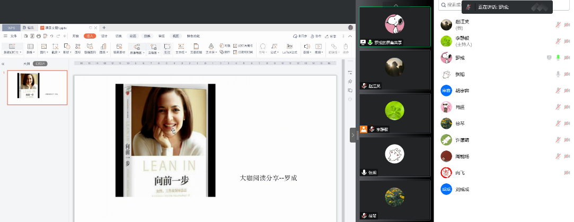The width and height of the screenshot is (574, 222).
Task: Click the text 大咖阅读分享--罗成 on slide
Action: coord(268,178)
